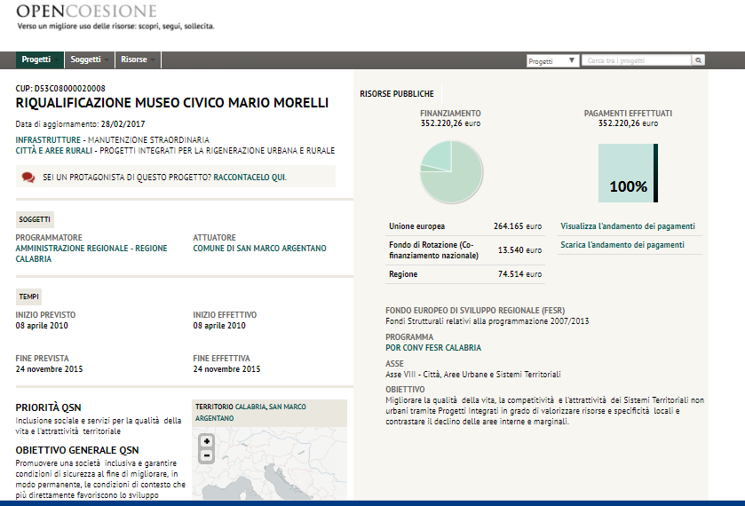Open the OpenCoesione logo home link

pyautogui.click(x=86, y=11)
